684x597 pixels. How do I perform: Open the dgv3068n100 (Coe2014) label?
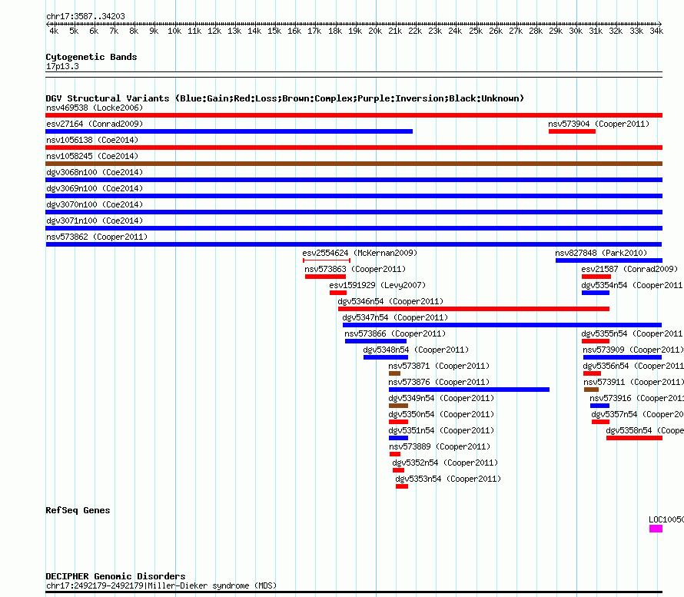tap(95, 172)
